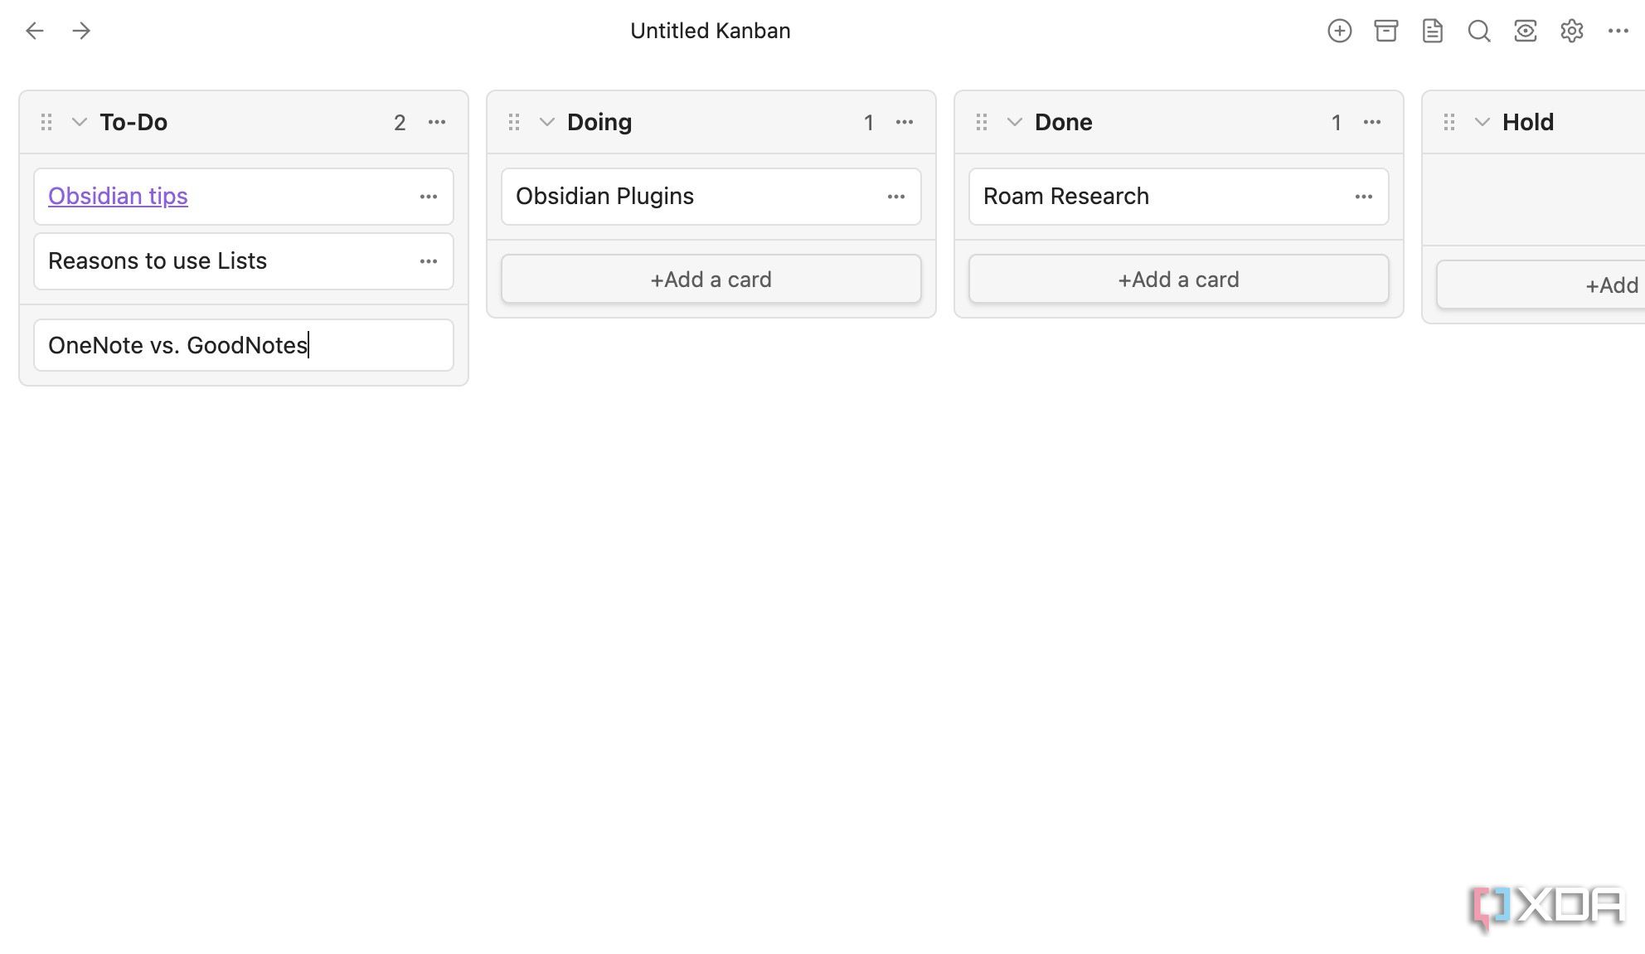Click into OneNote vs. GoodNotes input field
Image resolution: width=1645 pixels, height=954 pixels.
pos(243,344)
